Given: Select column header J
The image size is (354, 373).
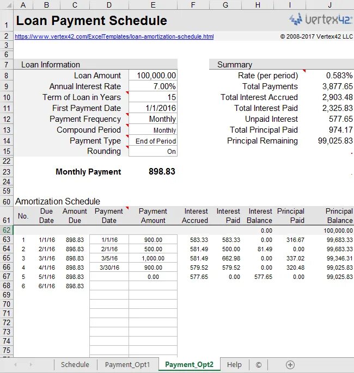Looking at the screenshot, I should click(329, 5).
